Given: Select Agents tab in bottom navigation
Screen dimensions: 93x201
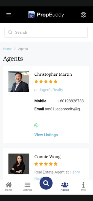Looking at the screenshot, I should coord(65,187).
